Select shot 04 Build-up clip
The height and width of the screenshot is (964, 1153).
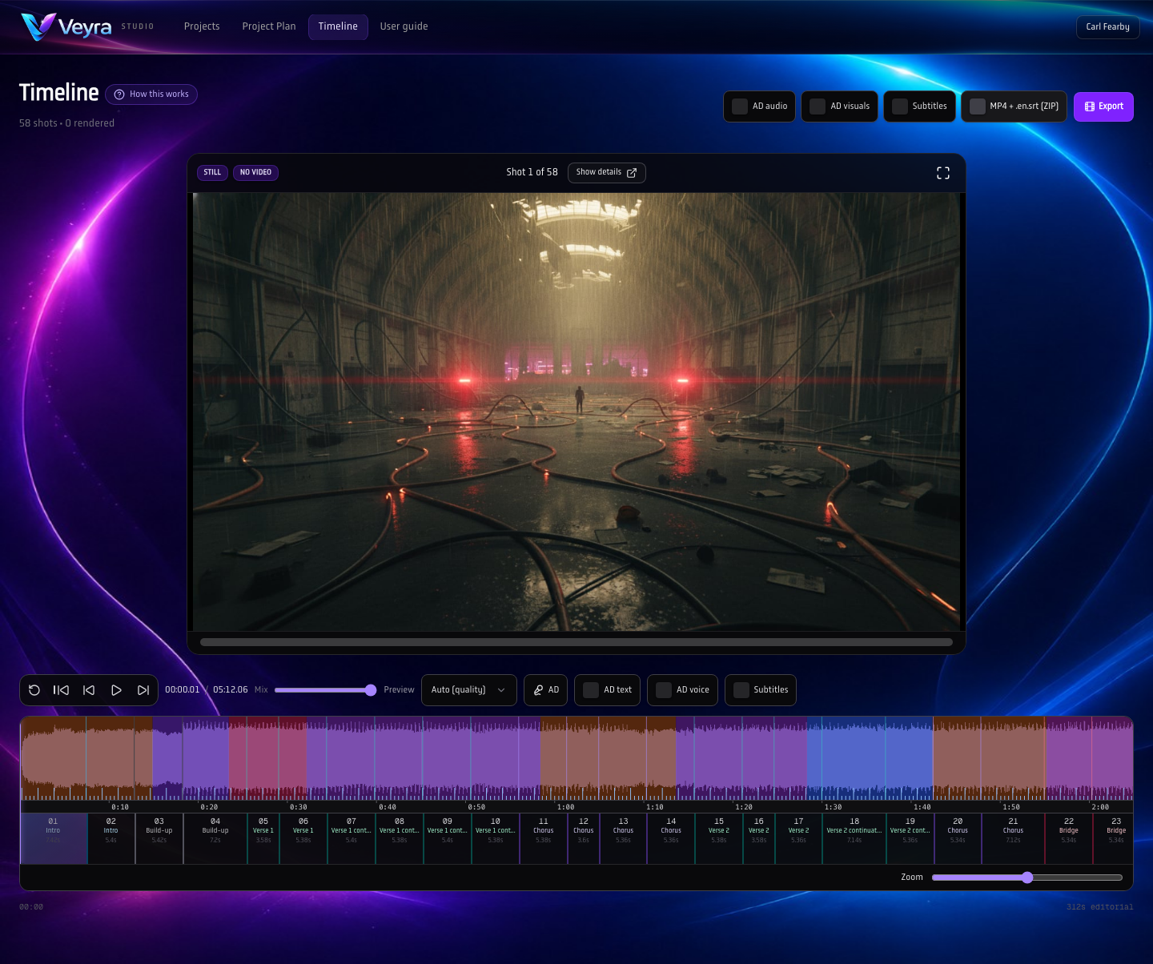pos(215,838)
